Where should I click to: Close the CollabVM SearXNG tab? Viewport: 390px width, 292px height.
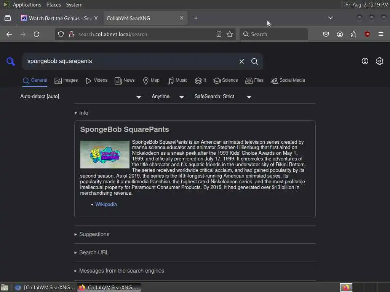182,18
